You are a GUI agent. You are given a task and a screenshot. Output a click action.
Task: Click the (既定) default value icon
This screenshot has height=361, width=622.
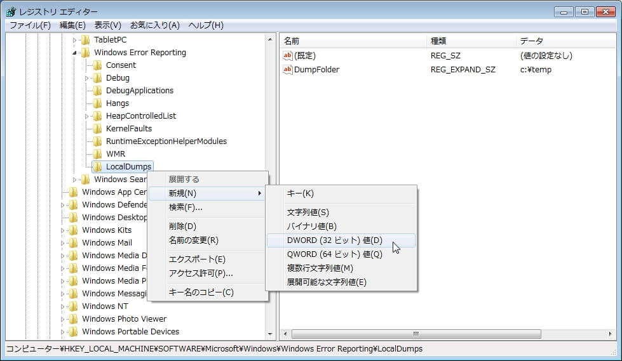pos(288,56)
